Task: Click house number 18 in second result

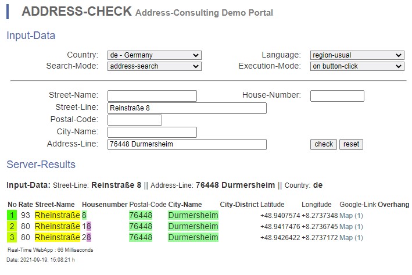Action: [87, 227]
